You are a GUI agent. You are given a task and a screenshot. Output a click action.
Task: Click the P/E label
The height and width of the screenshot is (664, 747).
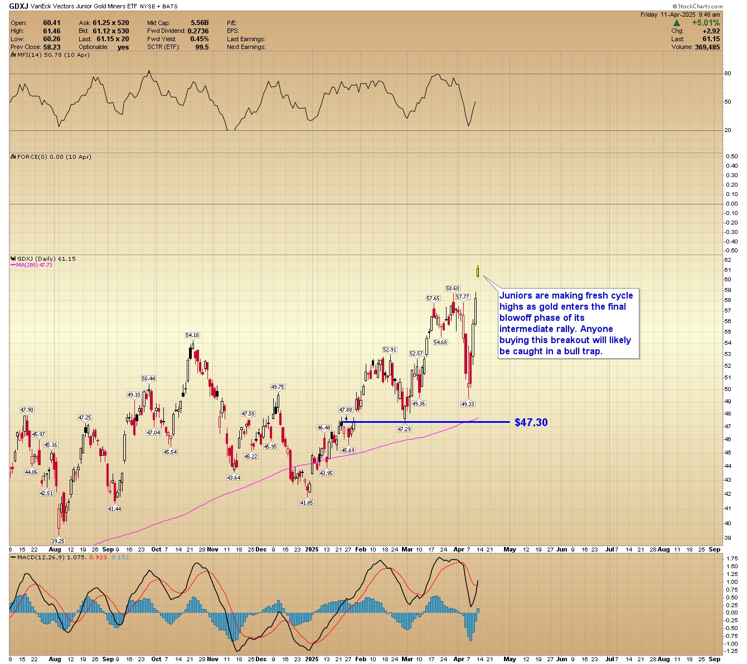click(x=232, y=23)
